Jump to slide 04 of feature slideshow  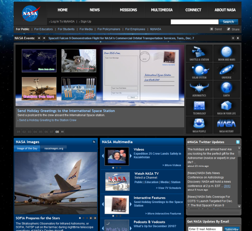(35, 132)
